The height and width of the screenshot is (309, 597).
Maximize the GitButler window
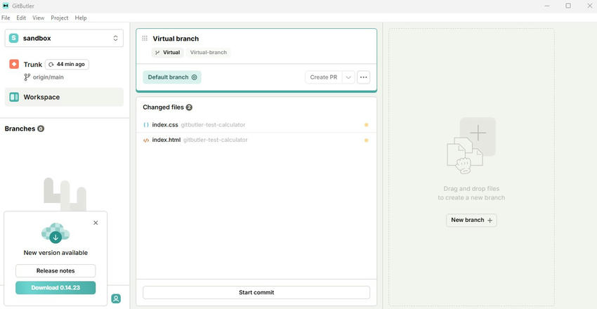point(568,6)
